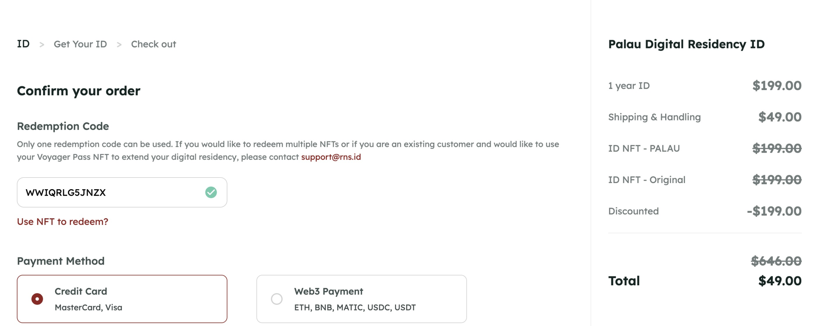Click the Discounted amount -$199.00
The width and height of the screenshot is (828, 326).
pyautogui.click(x=774, y=211)
